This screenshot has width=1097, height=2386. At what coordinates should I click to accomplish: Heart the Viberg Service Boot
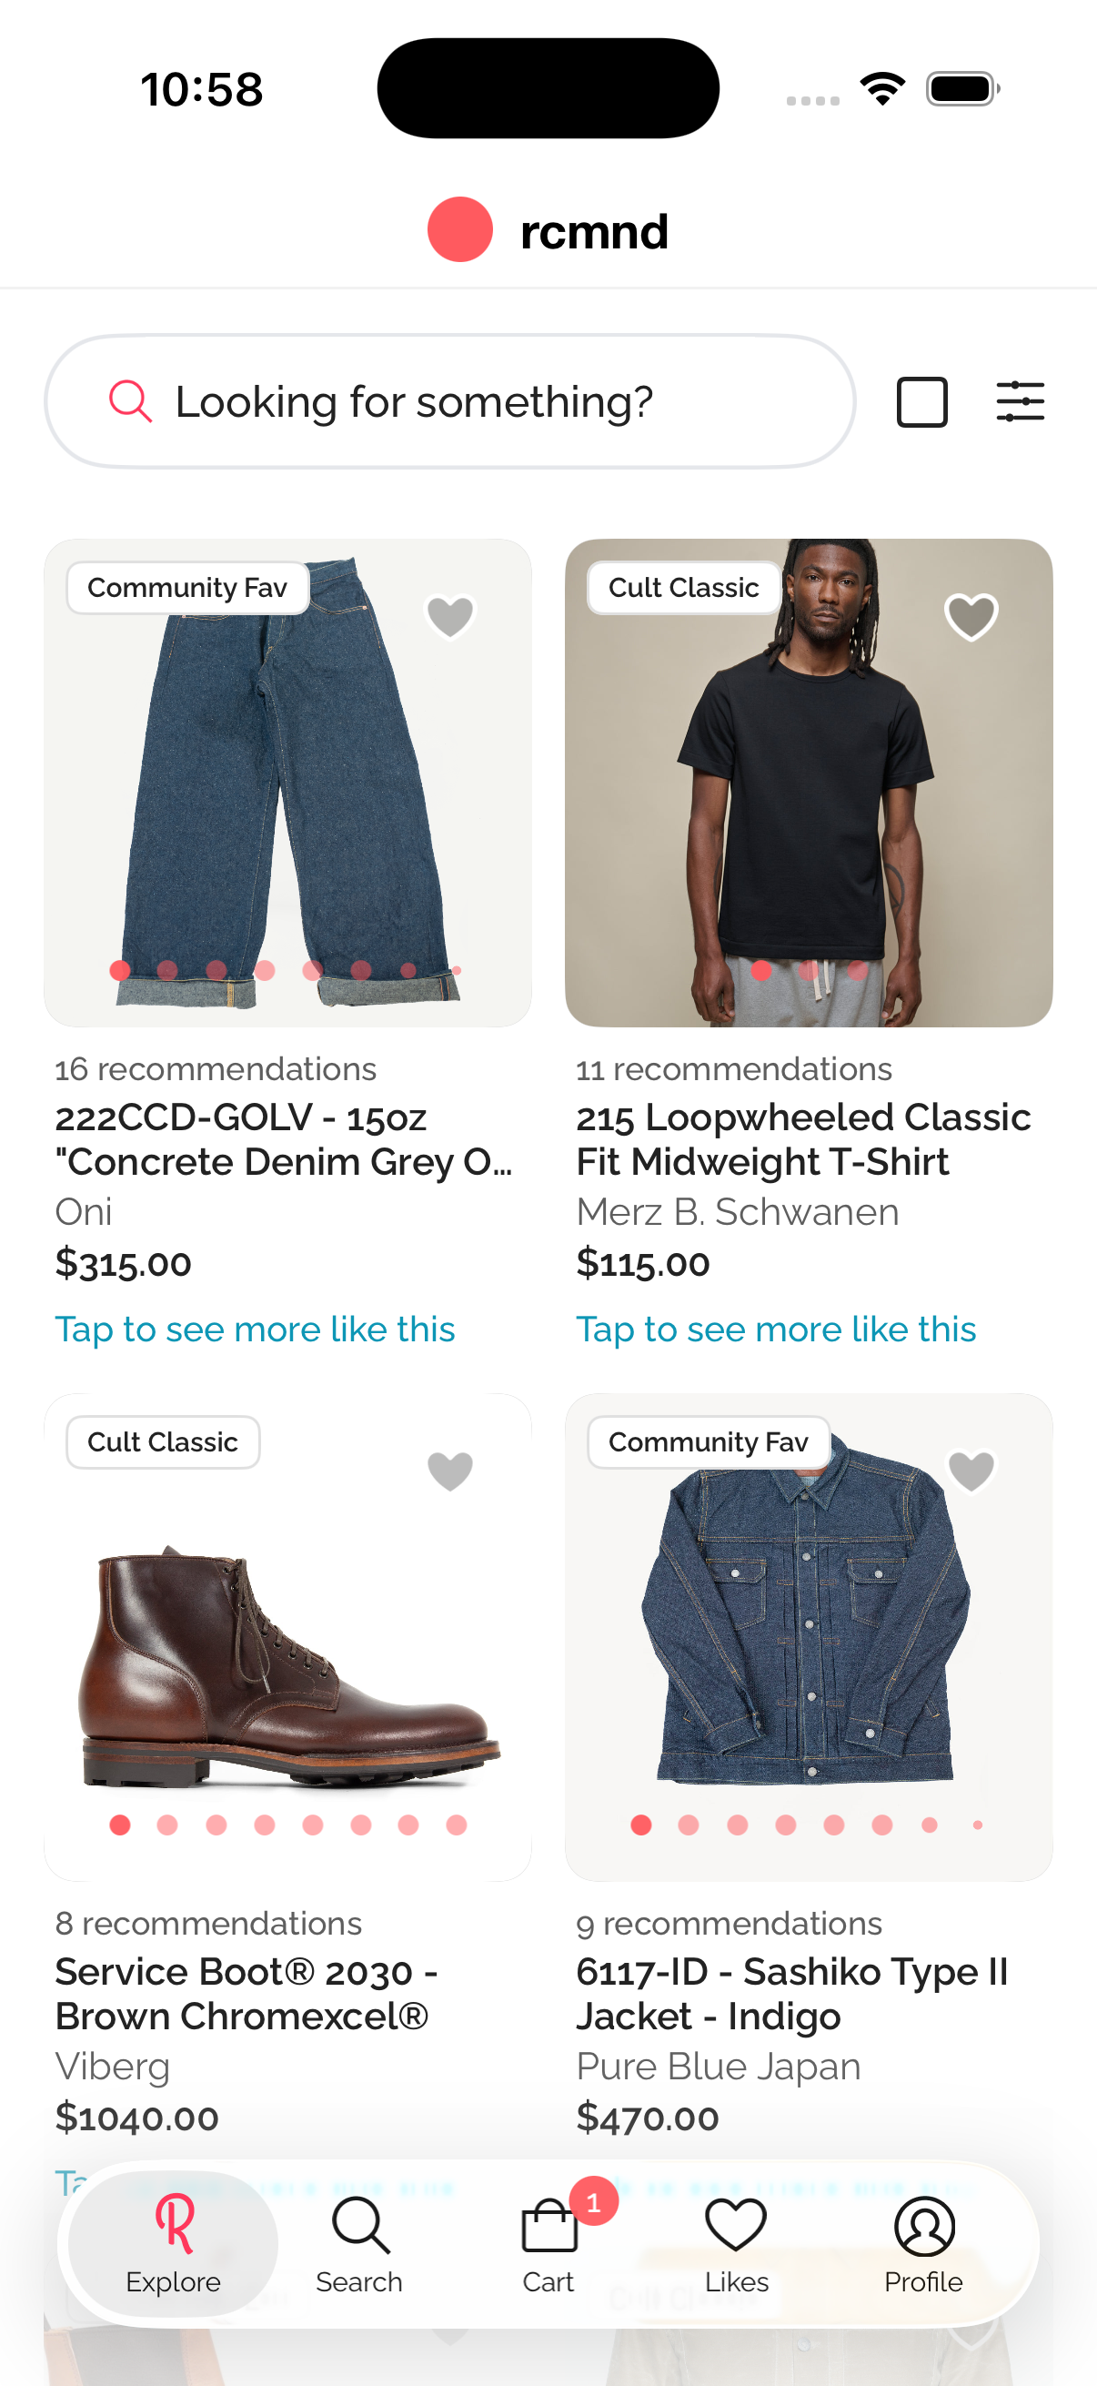pyautogui.click(x=449, y=1469)
